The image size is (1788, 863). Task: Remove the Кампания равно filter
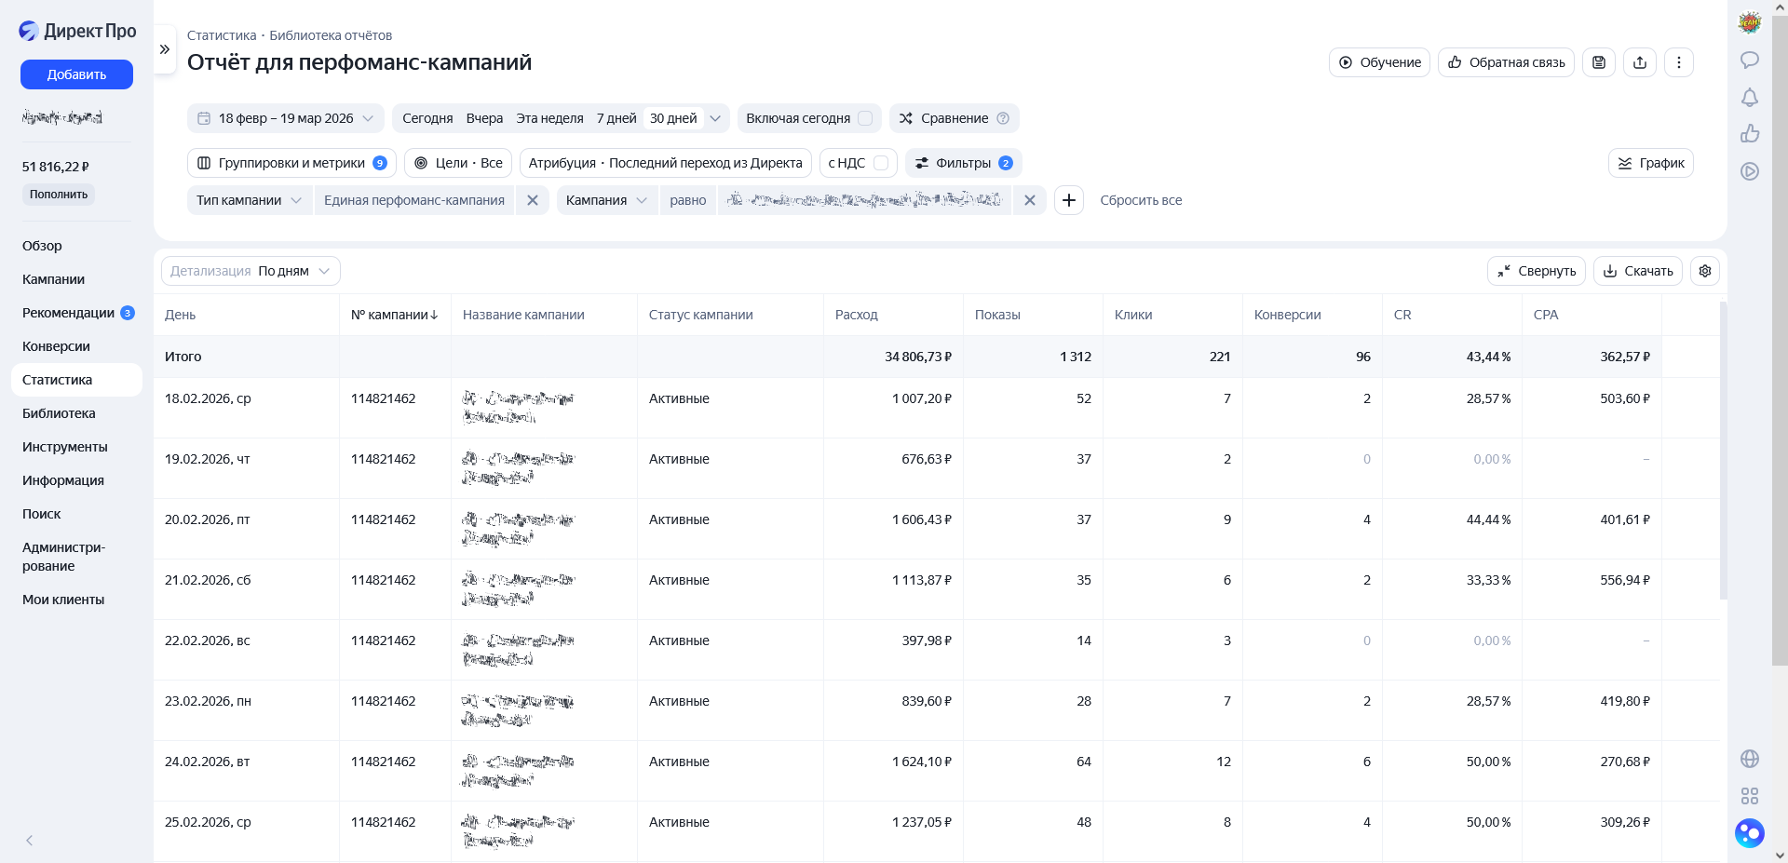(1030, 200)
